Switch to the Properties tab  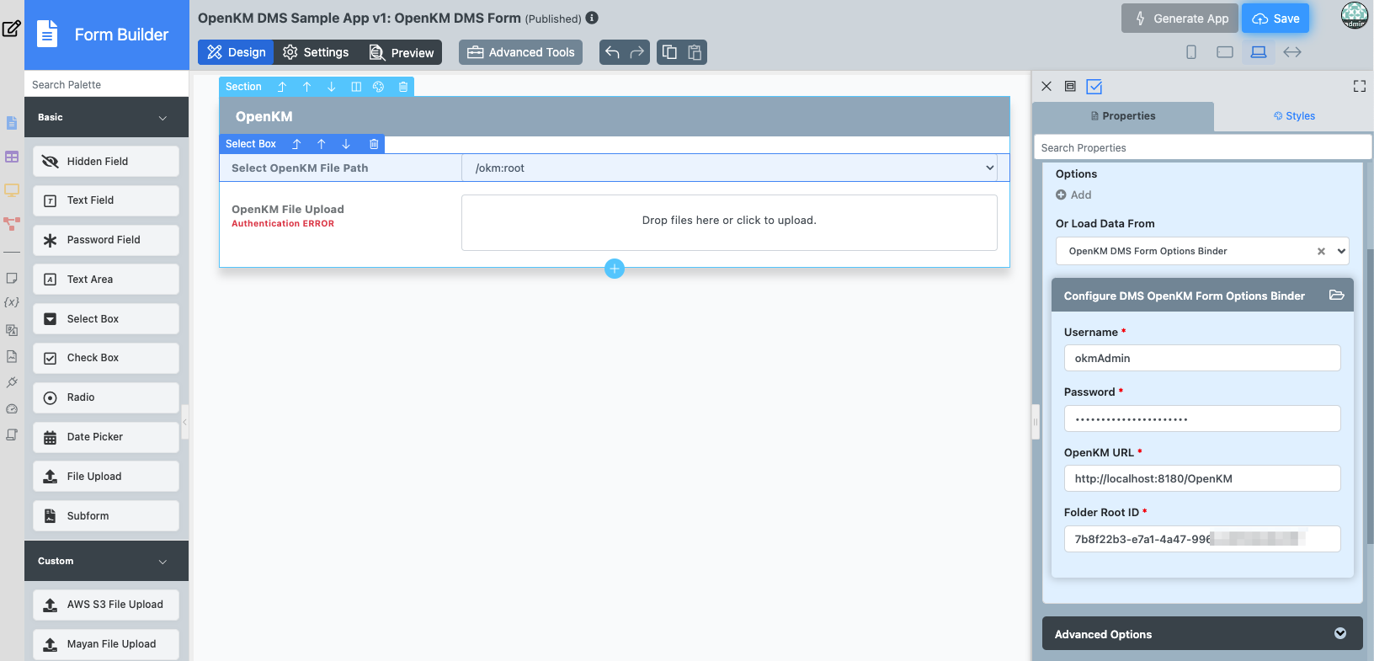[1123, 116]
